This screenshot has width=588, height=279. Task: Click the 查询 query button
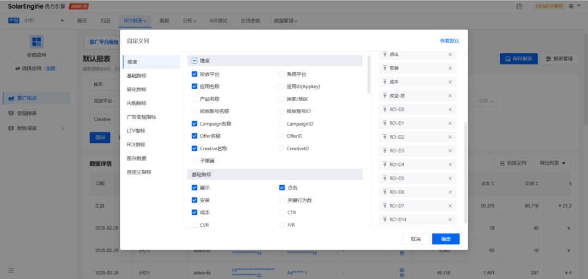pyautogui.click(x=100, y=138)
